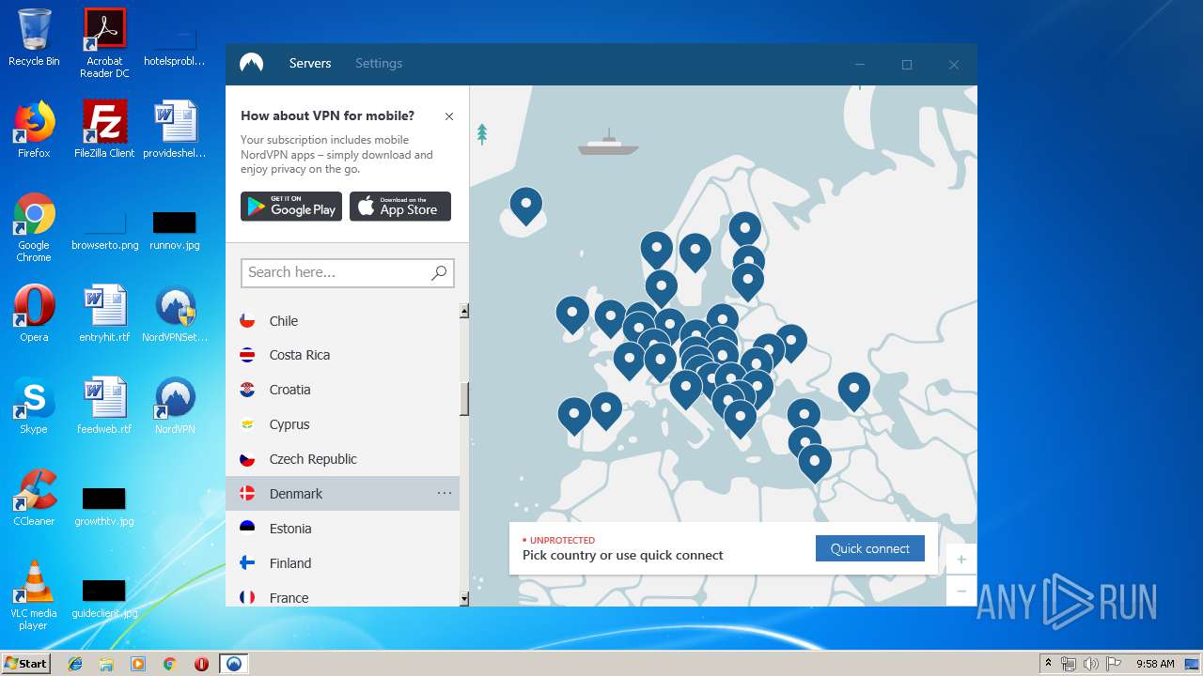Click the Finland flag icon
Viewport: 1203px width, 676px height.
pyautogui.click(x=247, y=563)
